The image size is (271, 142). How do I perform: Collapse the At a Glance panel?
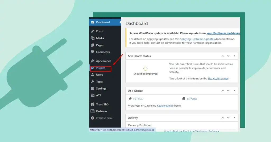pos(234,91)
